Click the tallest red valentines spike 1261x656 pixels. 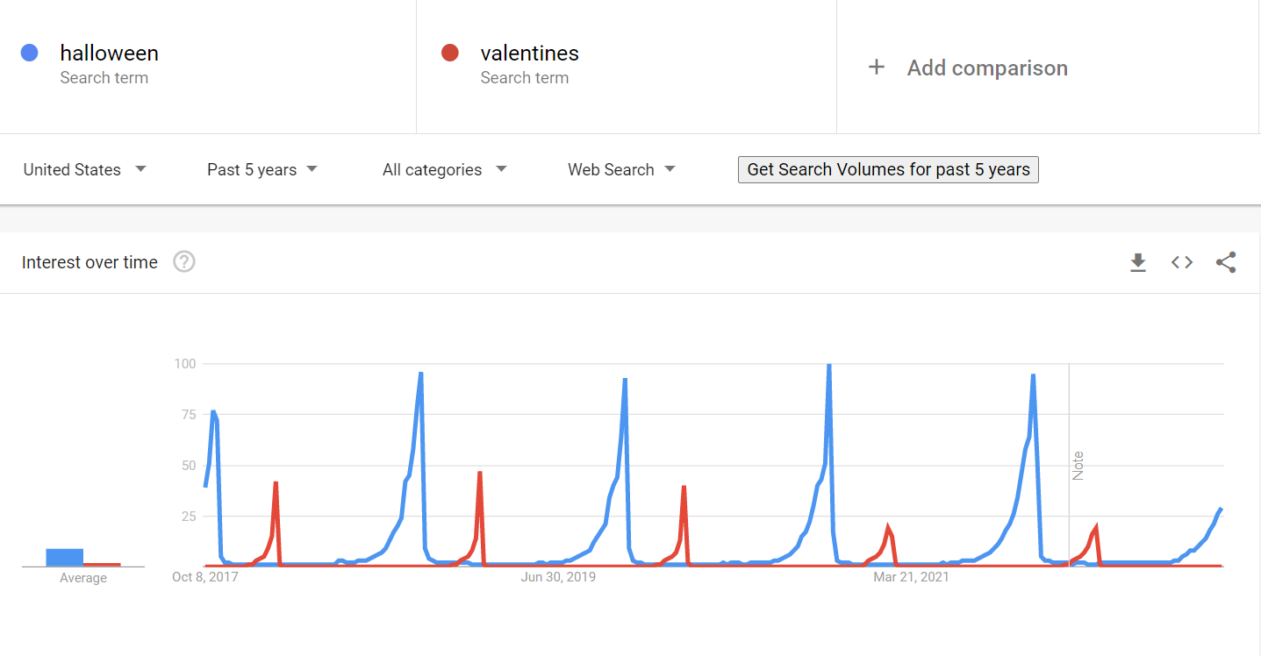479,474
